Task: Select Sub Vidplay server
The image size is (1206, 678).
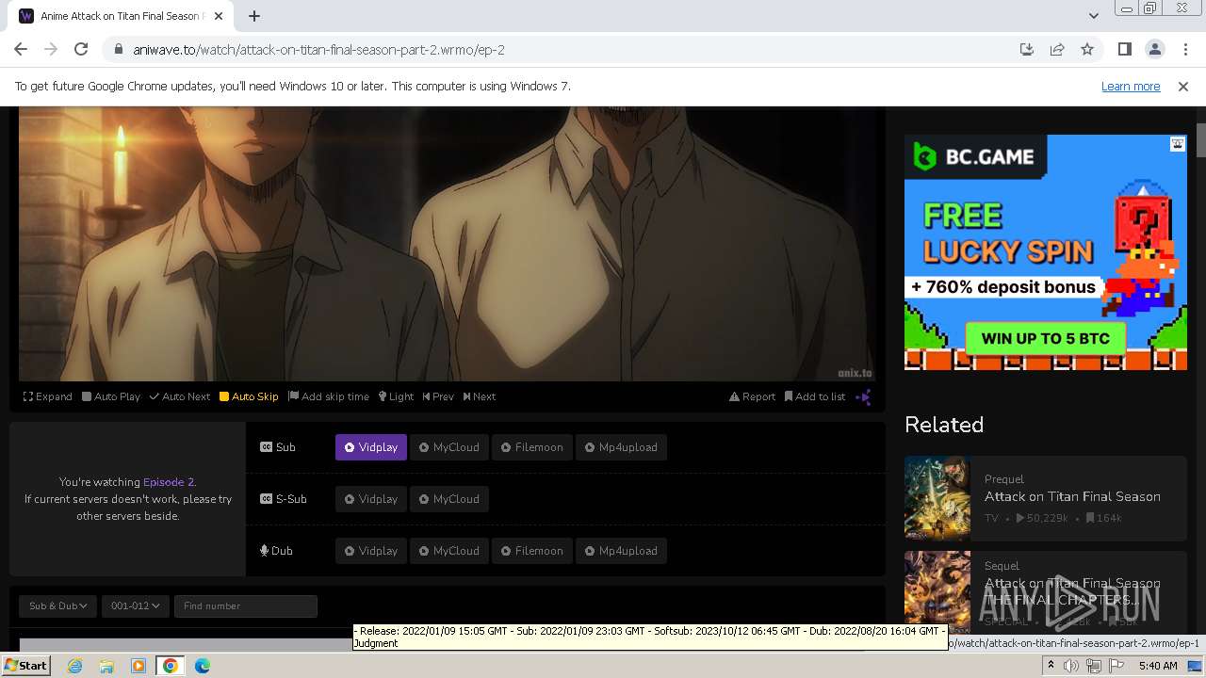Action: pyautogui.click(x=371, y=447)
